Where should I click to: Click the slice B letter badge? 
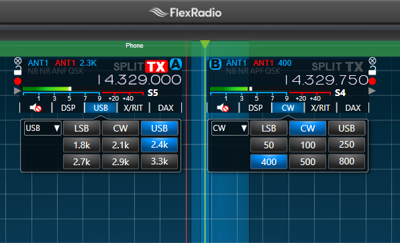point(215,64)
